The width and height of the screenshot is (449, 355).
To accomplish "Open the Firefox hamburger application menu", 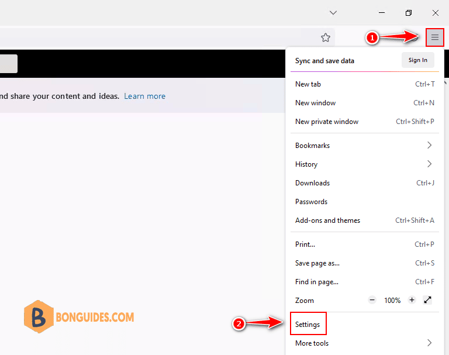I will (x=435, y=37).
